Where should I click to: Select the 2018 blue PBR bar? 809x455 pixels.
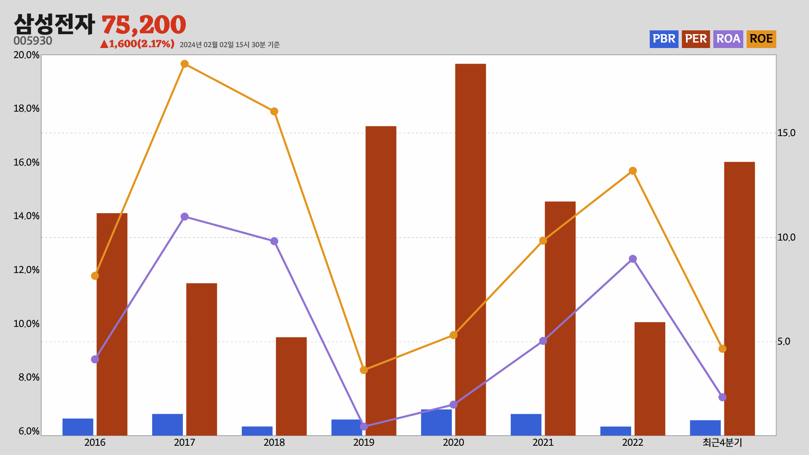click(257, 431)
